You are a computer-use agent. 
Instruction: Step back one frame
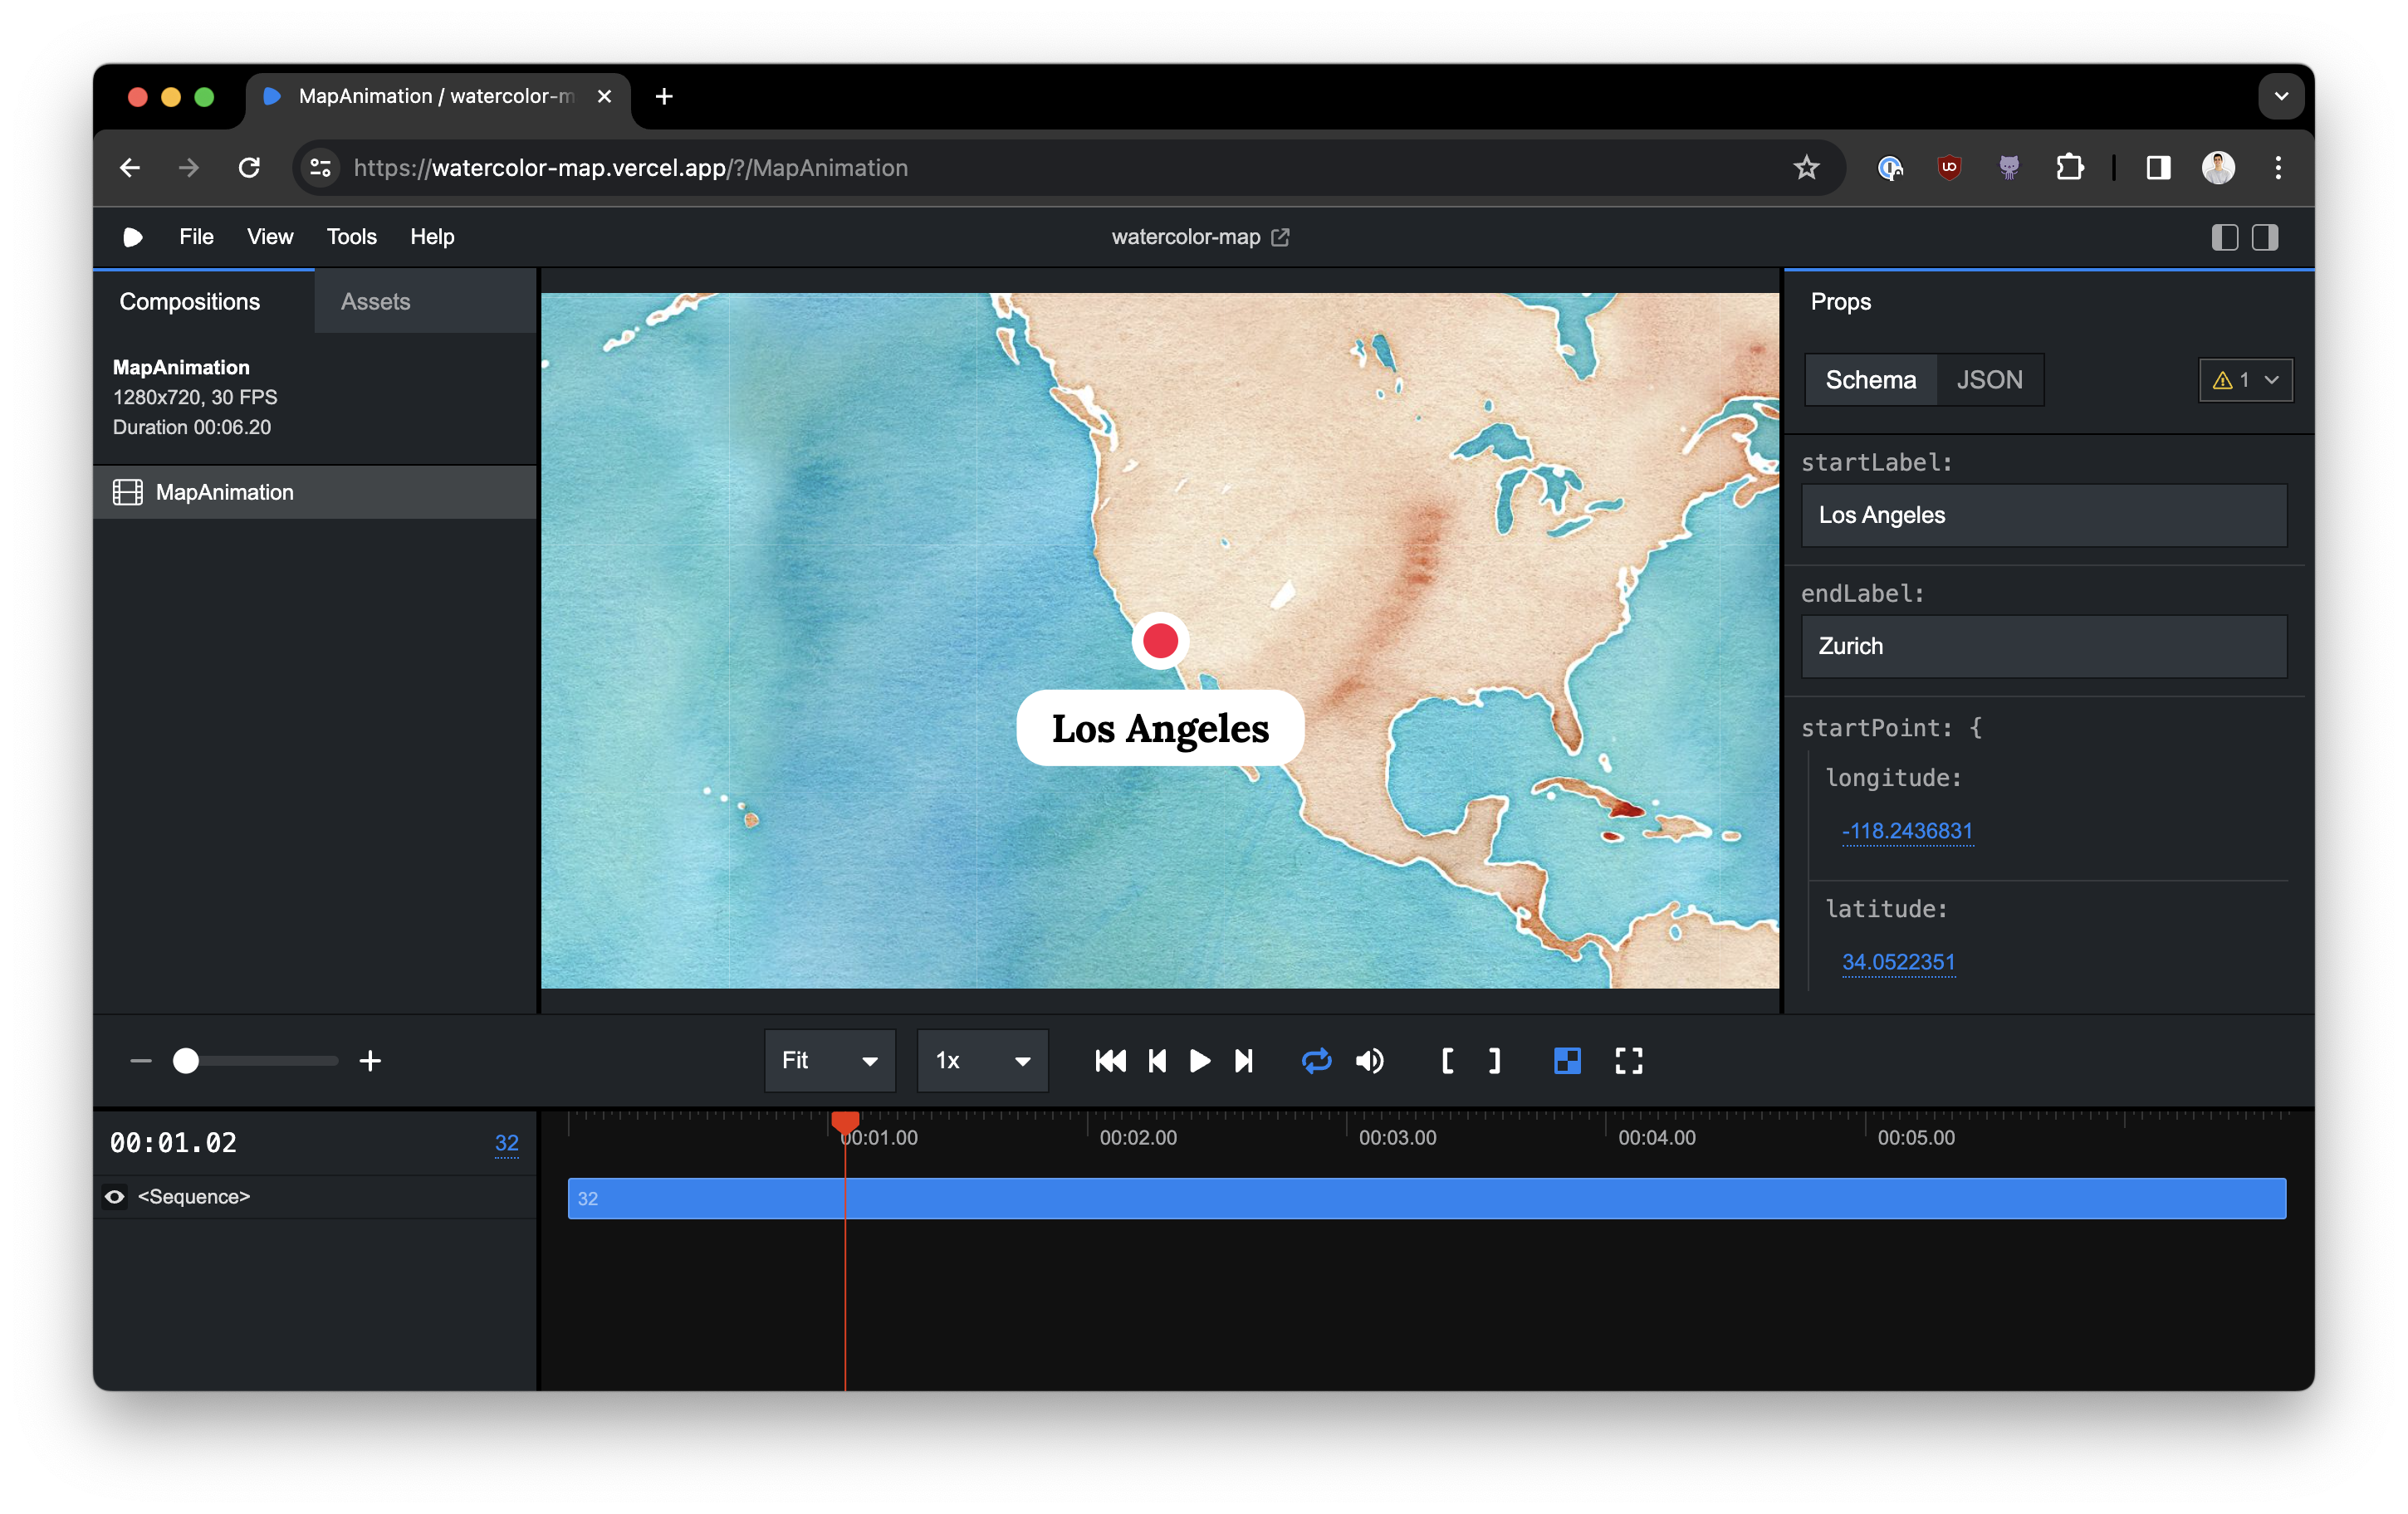coord(1157,1060)
